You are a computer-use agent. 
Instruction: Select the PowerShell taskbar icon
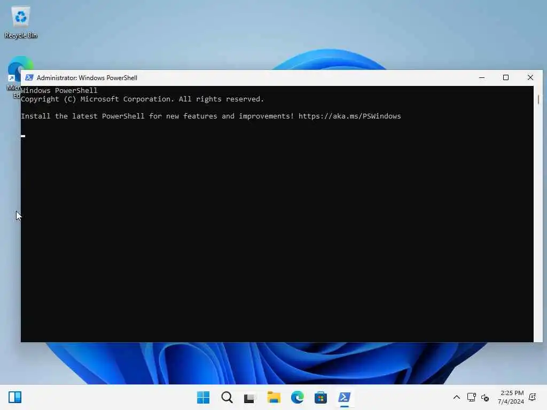(345, 397)
